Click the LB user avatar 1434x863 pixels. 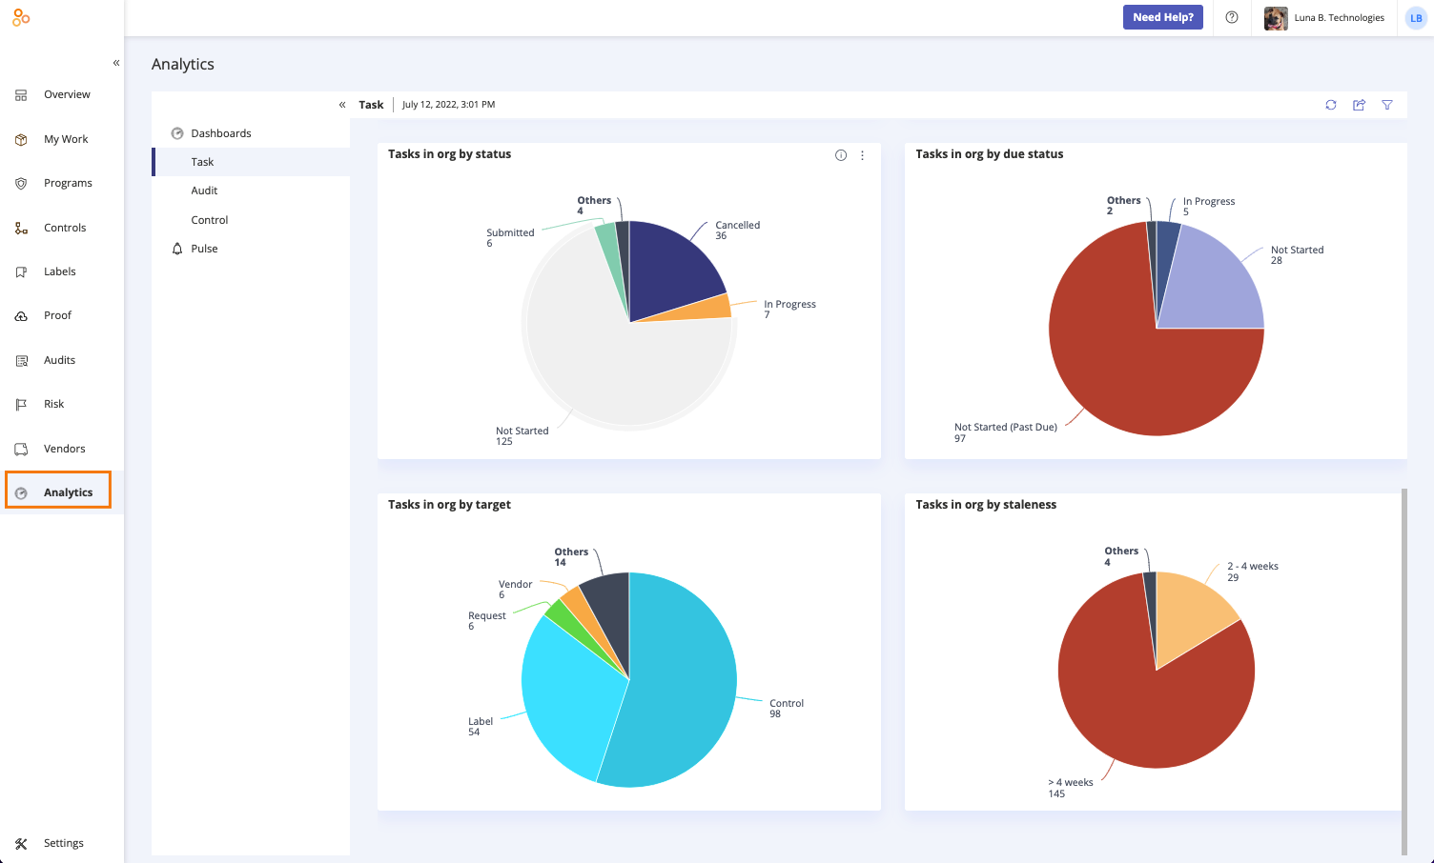[x=1416, y=18]
